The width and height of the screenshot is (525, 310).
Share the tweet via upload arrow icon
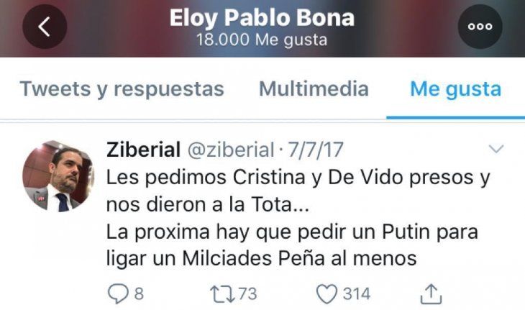pos(432,294)
